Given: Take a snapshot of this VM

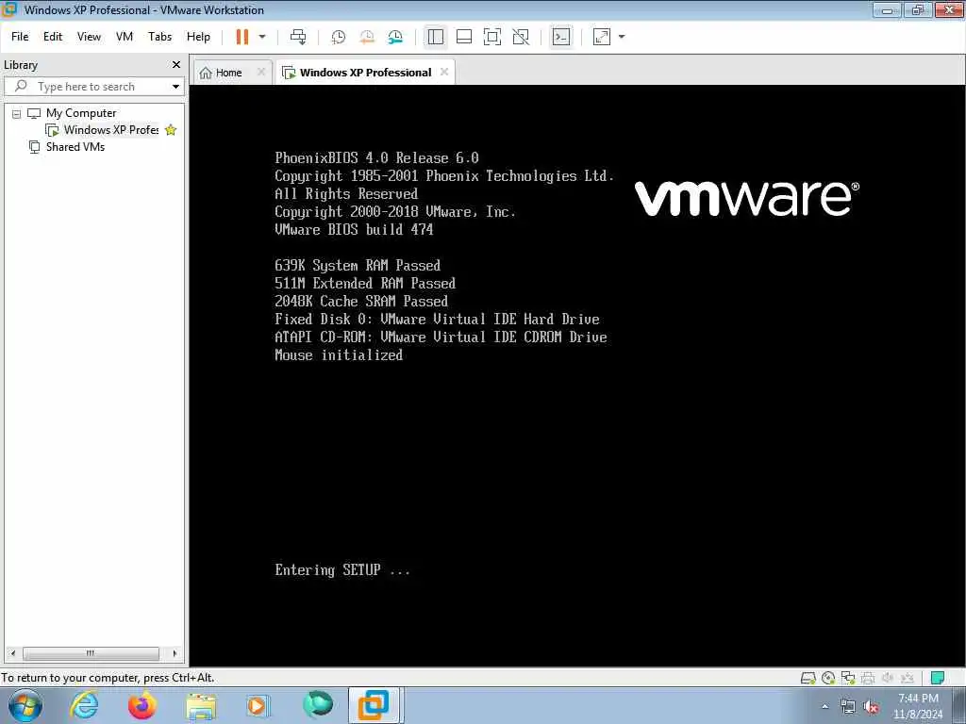Looking at the screenshot, I should [x=339, y=37].
